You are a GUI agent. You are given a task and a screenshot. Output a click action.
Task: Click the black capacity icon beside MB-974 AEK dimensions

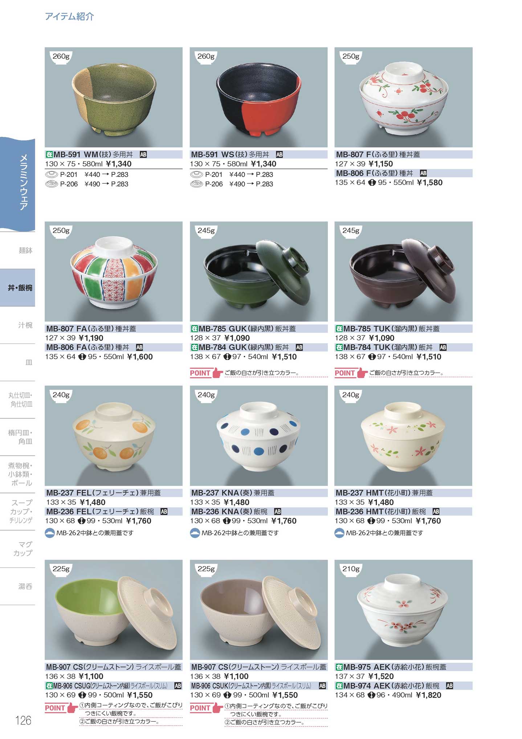(371, 695)
